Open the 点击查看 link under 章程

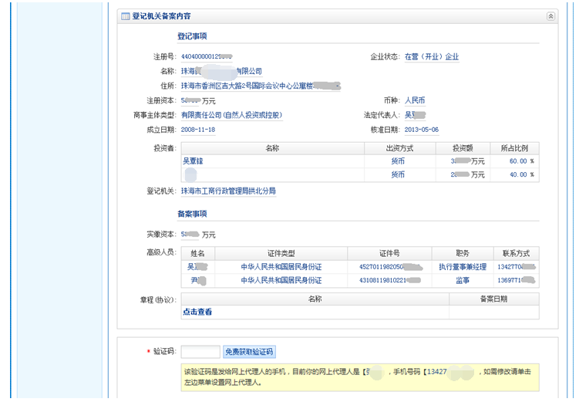pyautogui.click(x=197, y=312)
